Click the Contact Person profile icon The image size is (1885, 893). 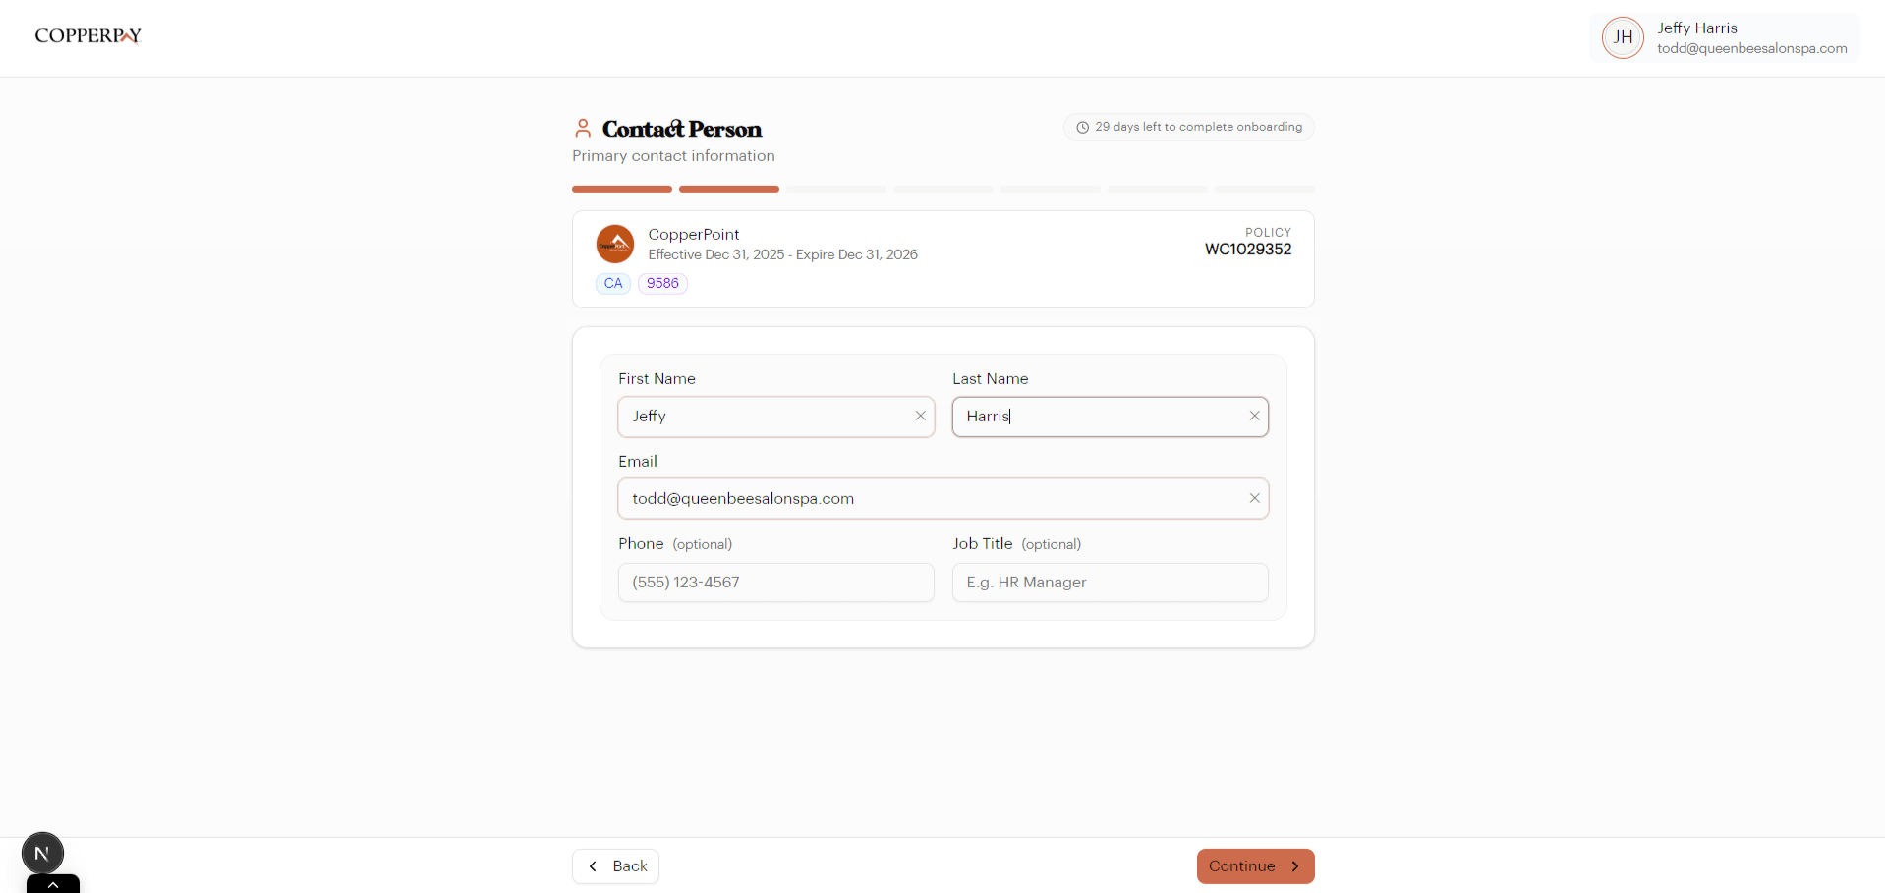tap(583, 127)
